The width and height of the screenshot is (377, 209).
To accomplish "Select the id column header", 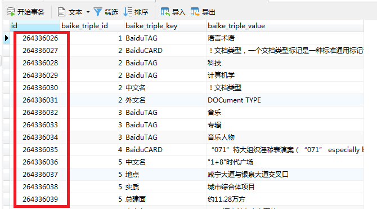I will [x=35, y=26].
